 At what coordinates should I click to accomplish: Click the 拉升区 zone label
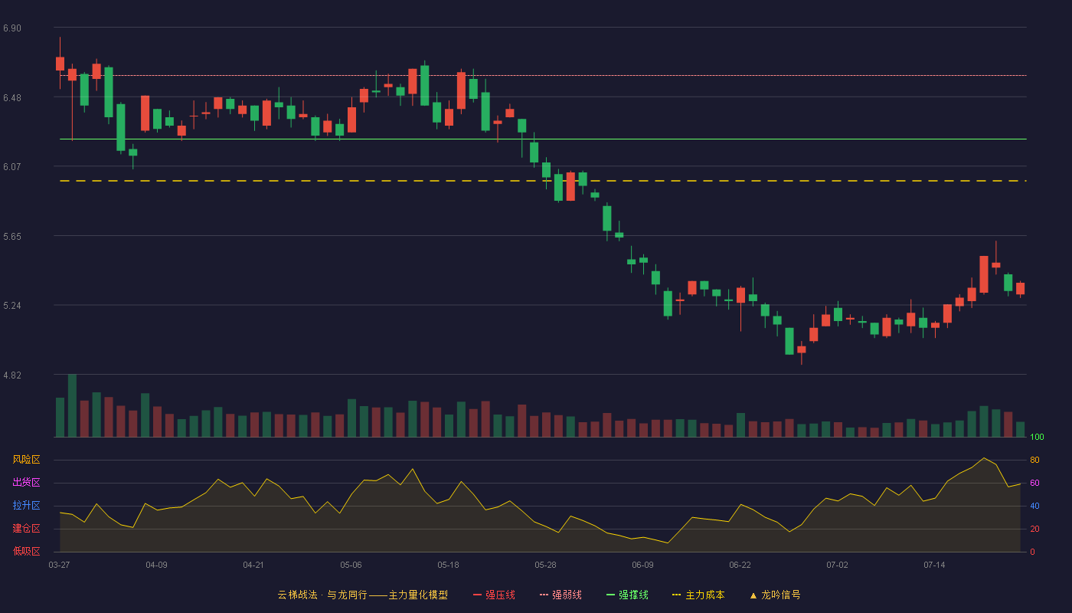pos(26,506)
